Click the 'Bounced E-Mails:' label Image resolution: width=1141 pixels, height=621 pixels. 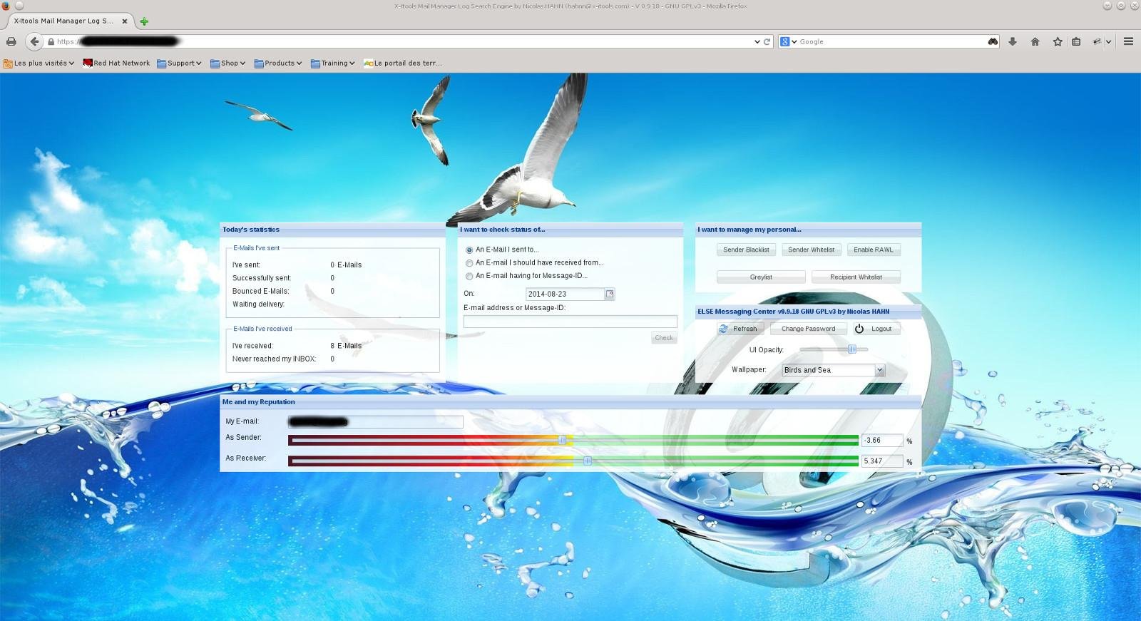pos(261,291)
